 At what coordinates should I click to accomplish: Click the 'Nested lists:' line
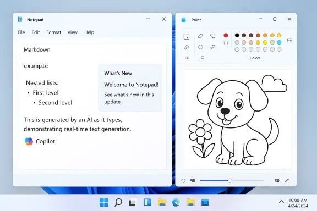pos(42,83)
